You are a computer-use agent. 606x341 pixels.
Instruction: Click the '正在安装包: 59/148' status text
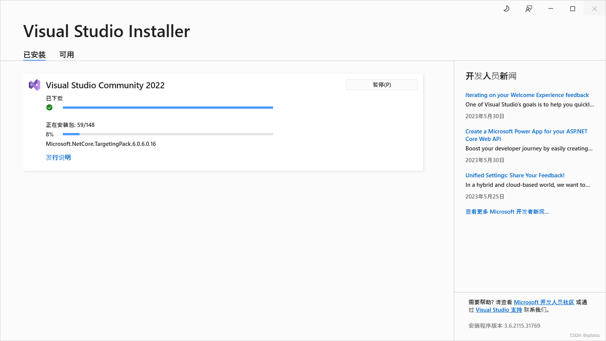pyautogui.click(x=70, y=125)
